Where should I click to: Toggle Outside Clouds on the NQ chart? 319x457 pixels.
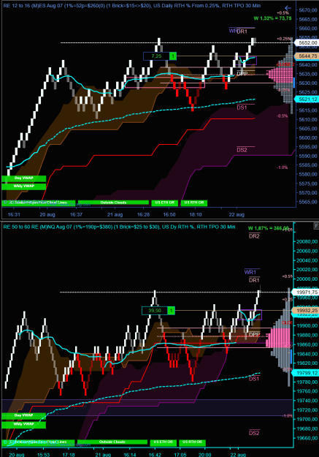pos(112,442)
